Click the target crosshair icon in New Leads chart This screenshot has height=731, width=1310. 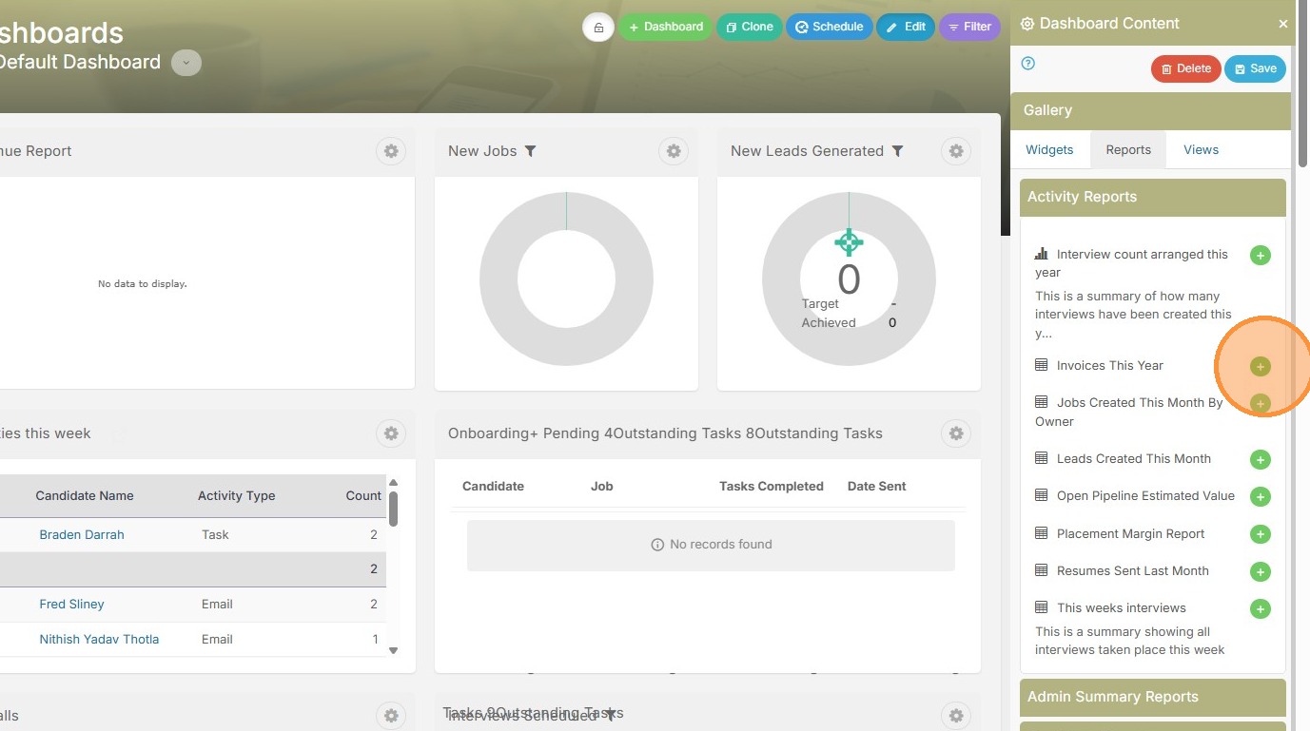849,242
